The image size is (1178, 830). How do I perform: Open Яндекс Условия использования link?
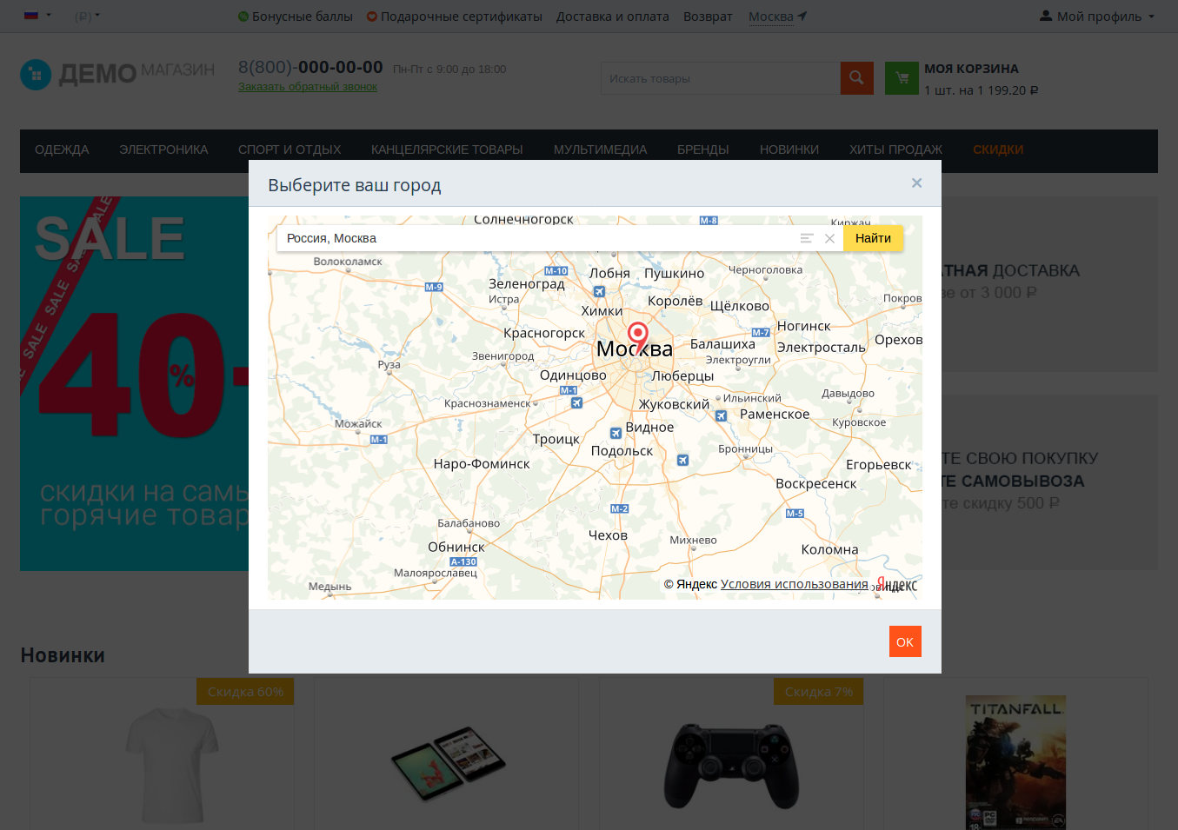pyautogui.click(x=794, y=584)
